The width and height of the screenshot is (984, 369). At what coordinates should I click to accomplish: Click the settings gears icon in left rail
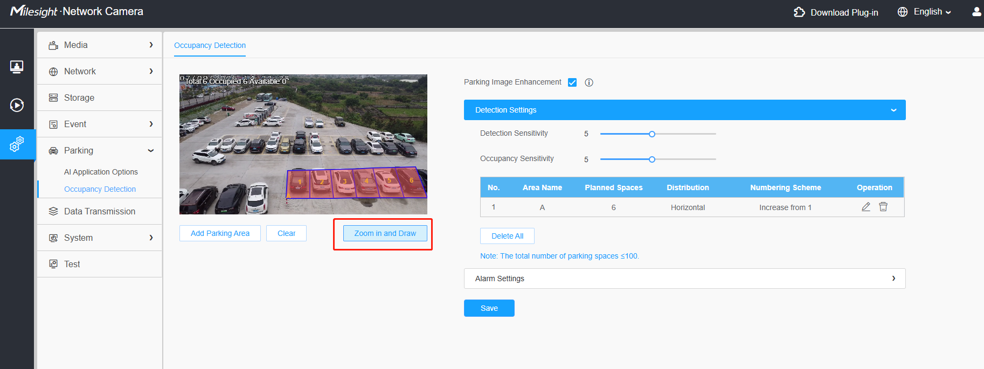click(x=17, y=144)
